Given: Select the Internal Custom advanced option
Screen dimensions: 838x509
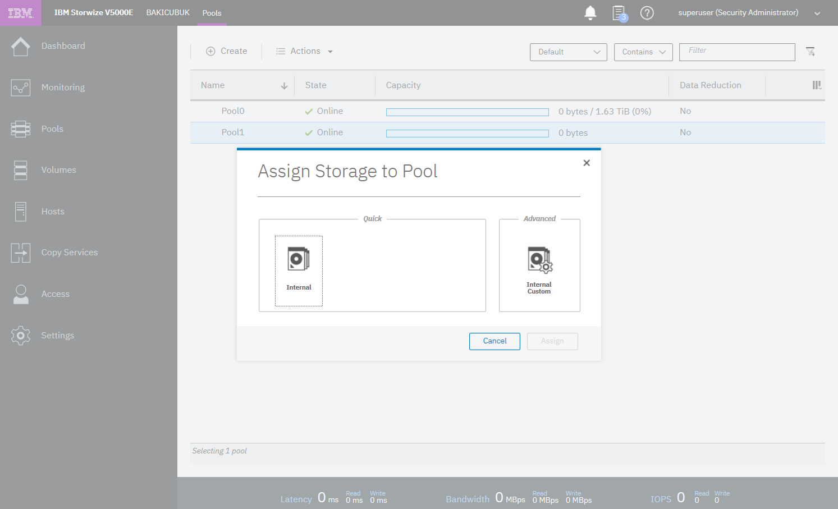Looking at the screenshot, I should (x=539, y=270).
